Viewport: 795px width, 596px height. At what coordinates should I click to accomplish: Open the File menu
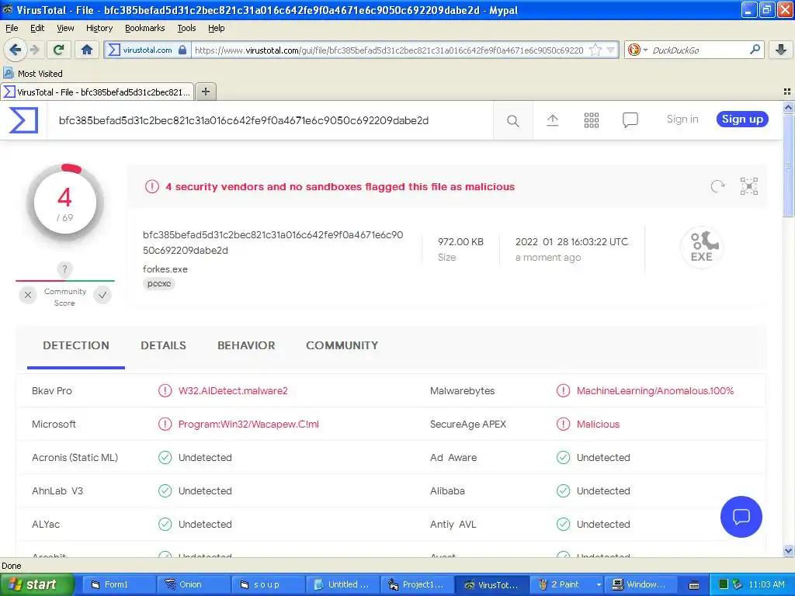[x=12, y=28]
